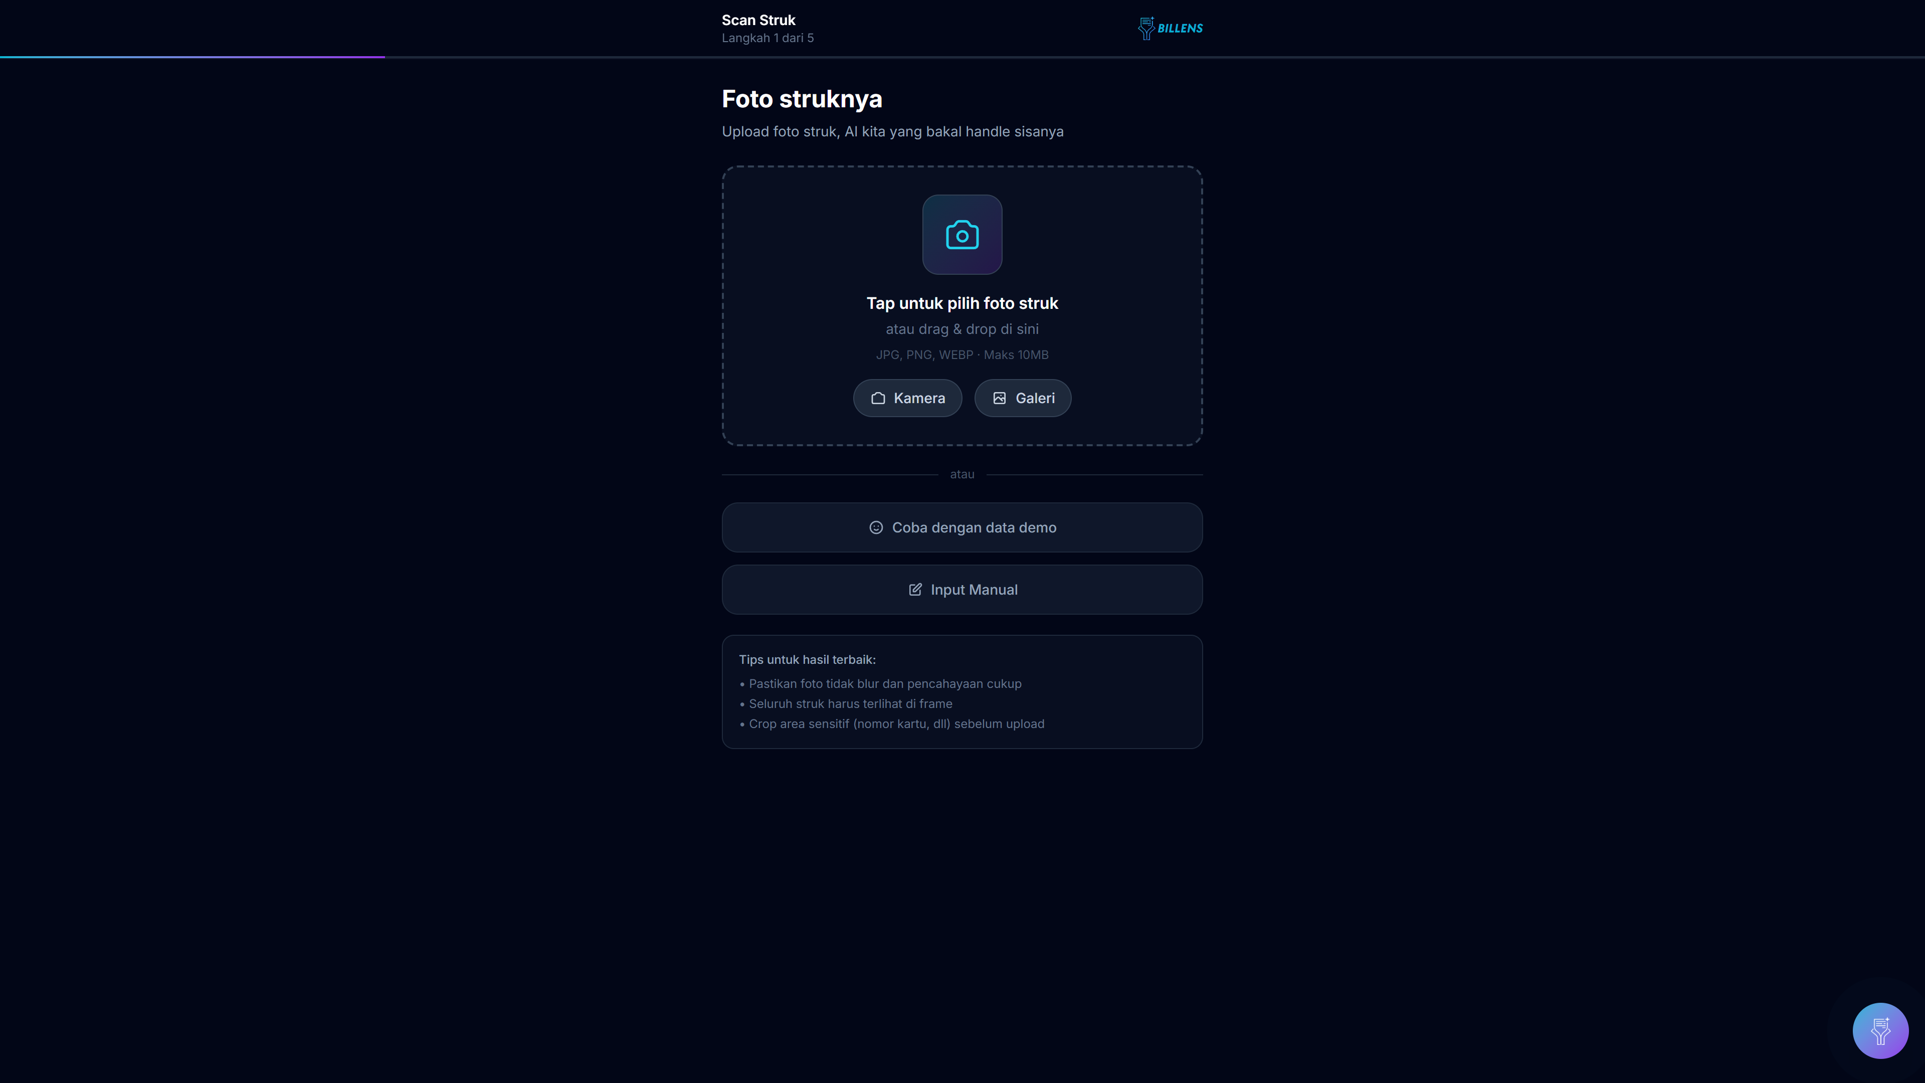Screen dimensions: 1925x1083
Task: Try it with Coba dengan data demo
Action: click(962, 527)
